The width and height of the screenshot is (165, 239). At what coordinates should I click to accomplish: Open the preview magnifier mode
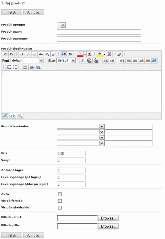tap(20, 116)
